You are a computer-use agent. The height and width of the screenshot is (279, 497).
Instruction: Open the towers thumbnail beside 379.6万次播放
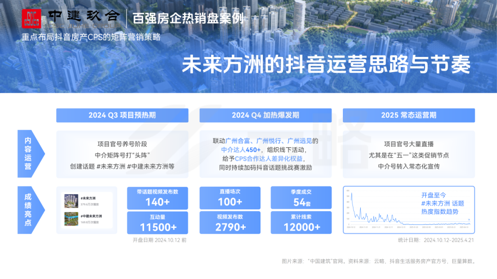(x=71, y=201)
